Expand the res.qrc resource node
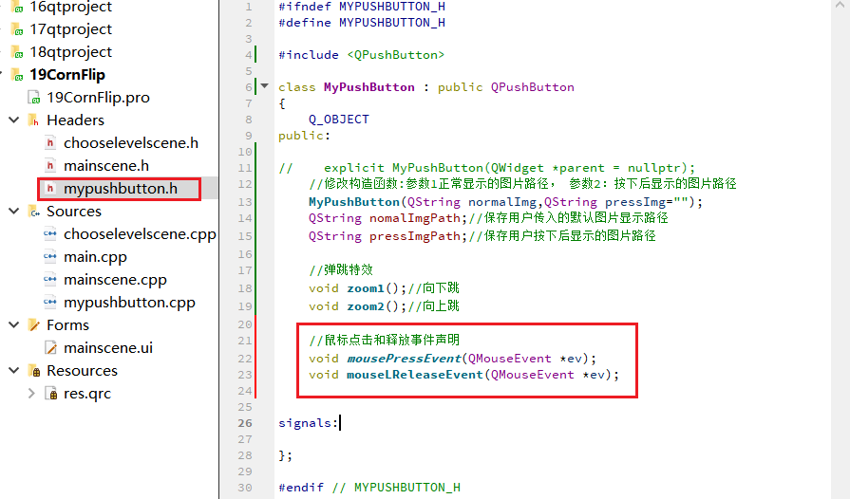This screenshot has height=499, width=850. pos(31,394)
